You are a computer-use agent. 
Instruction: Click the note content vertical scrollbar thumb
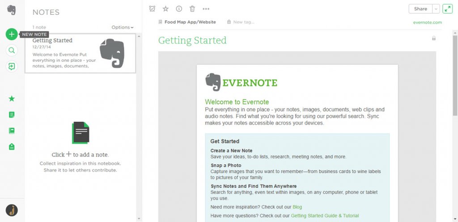455,75
